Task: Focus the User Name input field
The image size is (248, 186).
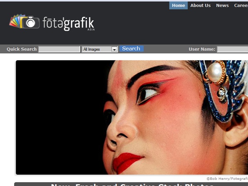Action: coord(232,49)
